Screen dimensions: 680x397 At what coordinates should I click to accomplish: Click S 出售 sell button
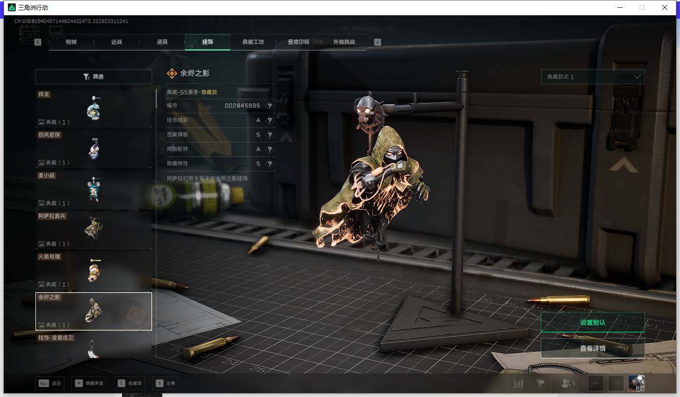click(x=165, y=383)
